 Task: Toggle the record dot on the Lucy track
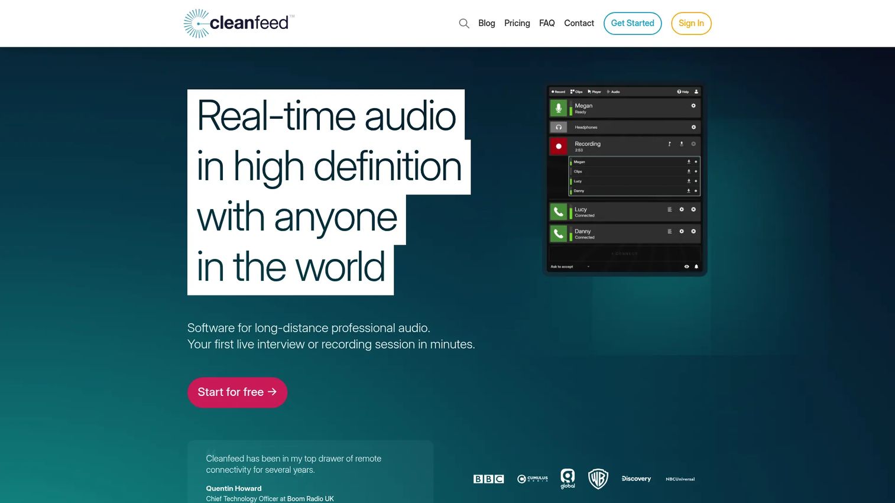click(x=696, y=181)
